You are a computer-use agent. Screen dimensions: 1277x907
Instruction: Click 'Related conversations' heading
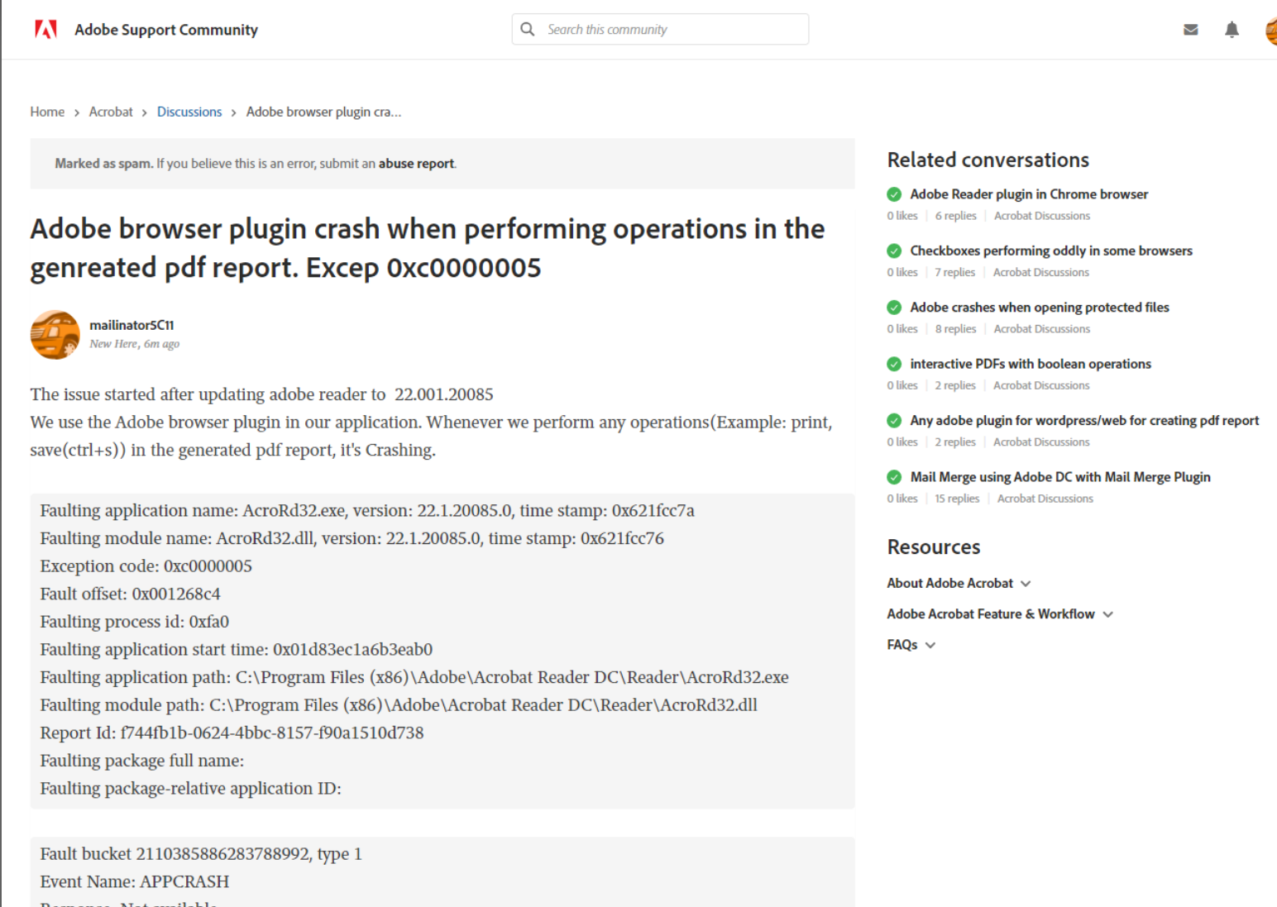pyautogui.click(x=988, y=160)
